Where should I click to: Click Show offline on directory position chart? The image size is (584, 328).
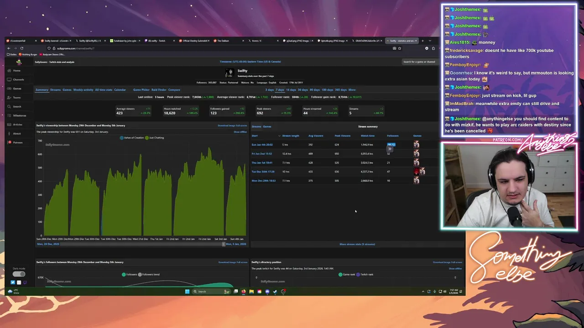point(455,268)
